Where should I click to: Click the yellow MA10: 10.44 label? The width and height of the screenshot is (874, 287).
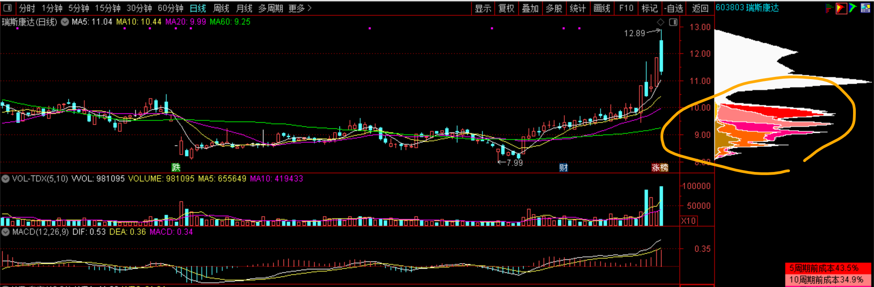pos(139,22)
